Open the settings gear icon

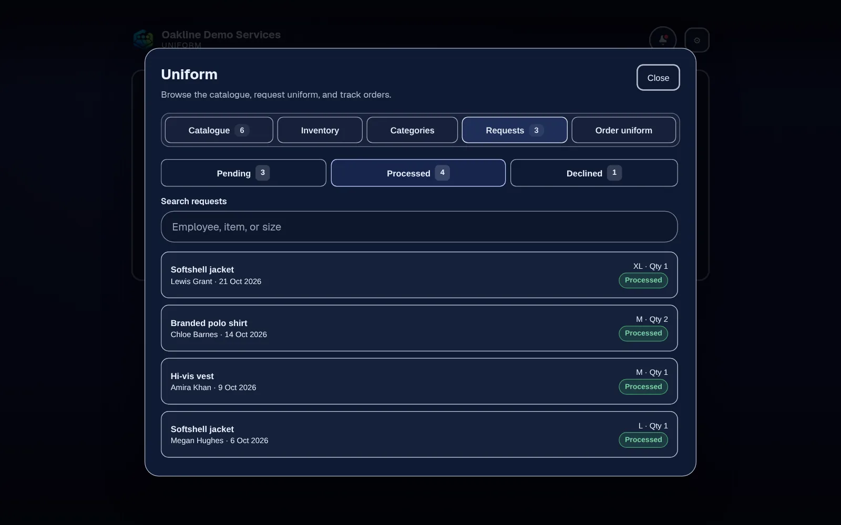[x=697, y=40]
